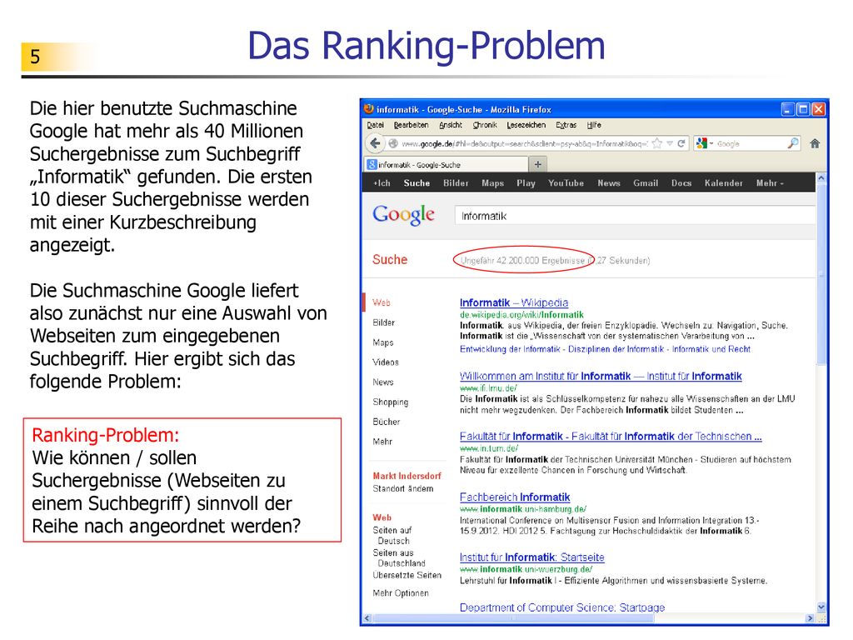Open the Firefox home page icon

815,143
